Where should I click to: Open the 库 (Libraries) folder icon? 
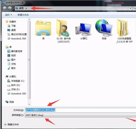click(43, 28)
